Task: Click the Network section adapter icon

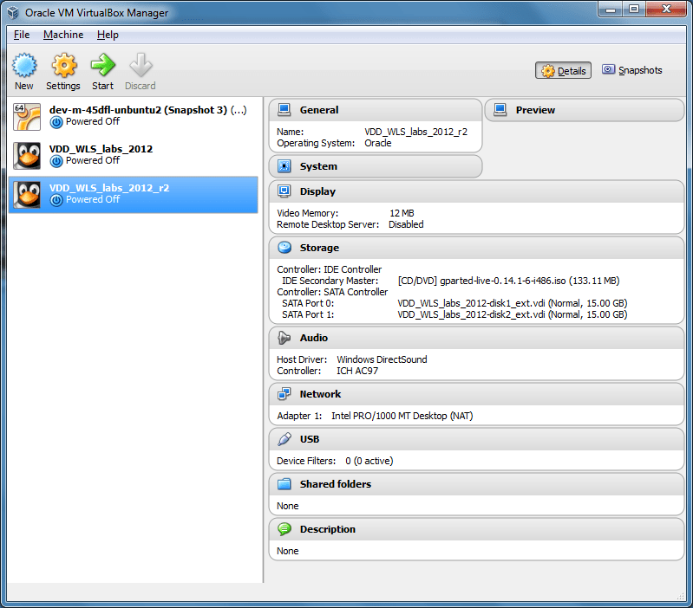Action: pyautogui.click(x=284, y=393)
